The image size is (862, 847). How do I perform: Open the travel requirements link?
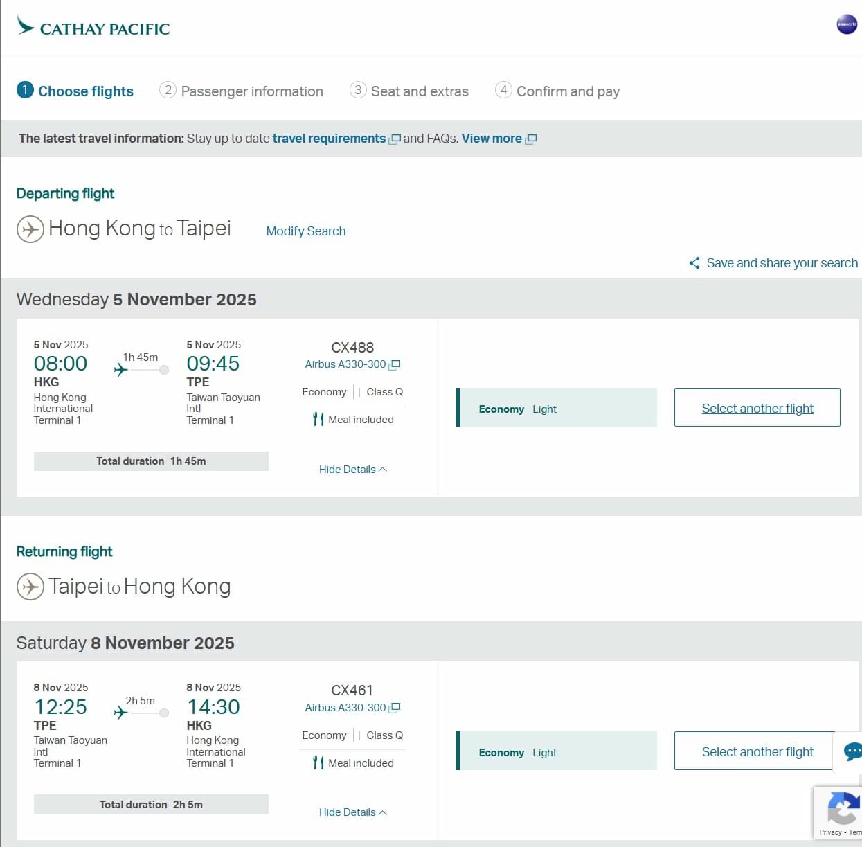click(x=329, y=139)
